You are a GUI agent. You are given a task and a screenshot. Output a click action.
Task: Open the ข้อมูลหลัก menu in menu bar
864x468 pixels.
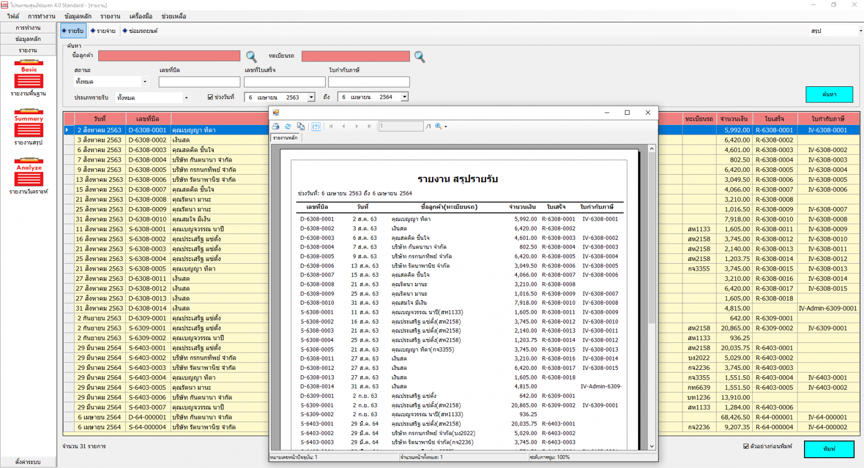(x=78, y=16)
